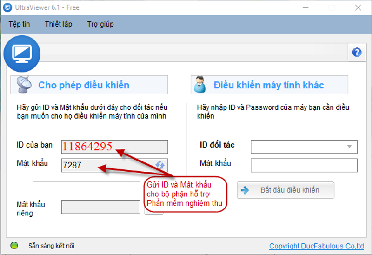Open the Copyright DucFabulous Co.ltd link
Image resolution: width=372 pixels, height=255 pixels.
pyautogui.click(x=317, y=246)
